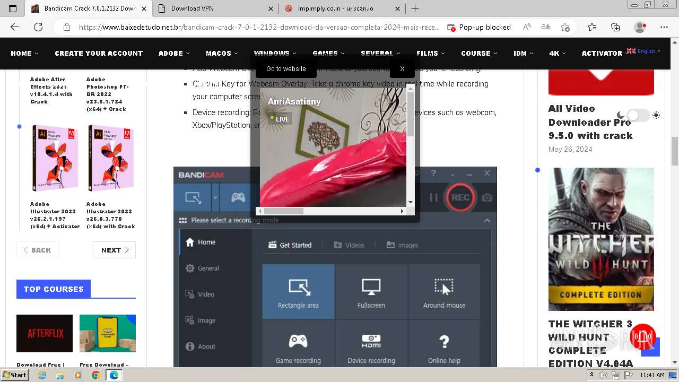
Task: Close the Download VPN tab
Action: tap(271, 8)
